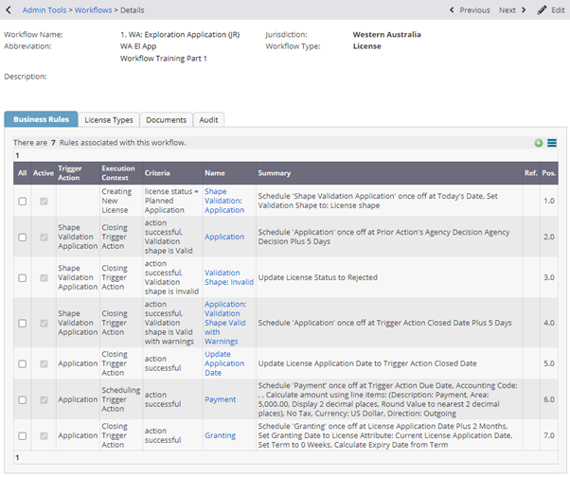Open the Application rule name link

(x=224, y=237)
